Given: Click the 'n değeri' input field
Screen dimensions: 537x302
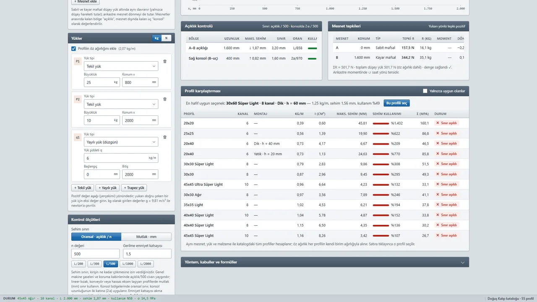Looking at the screenshot, I should coord(96,254).
